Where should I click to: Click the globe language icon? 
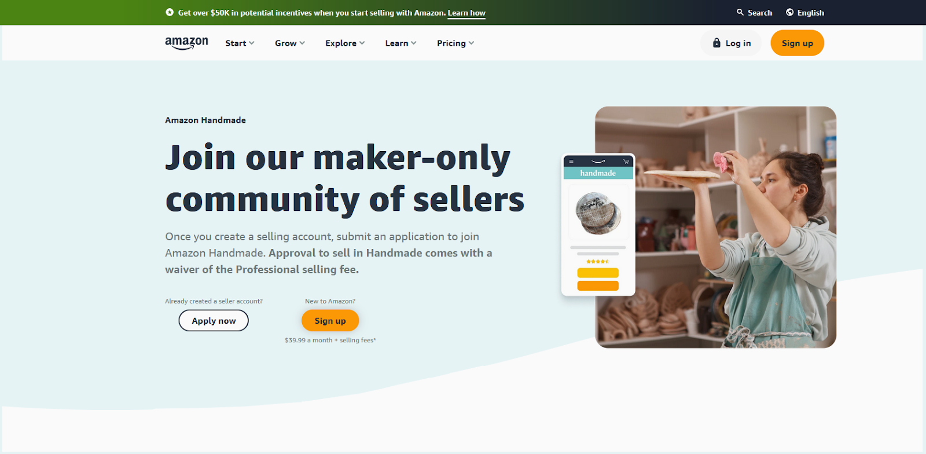(789, 12)
